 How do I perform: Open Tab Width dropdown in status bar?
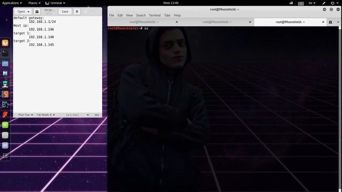[45, 115]
